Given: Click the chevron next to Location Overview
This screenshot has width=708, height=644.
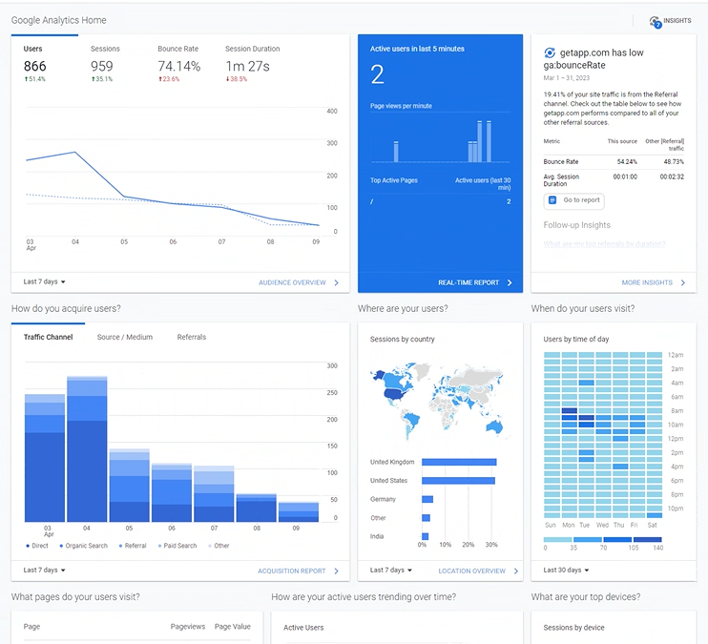Looking at the screenshot, I should (x=515, y=571).
